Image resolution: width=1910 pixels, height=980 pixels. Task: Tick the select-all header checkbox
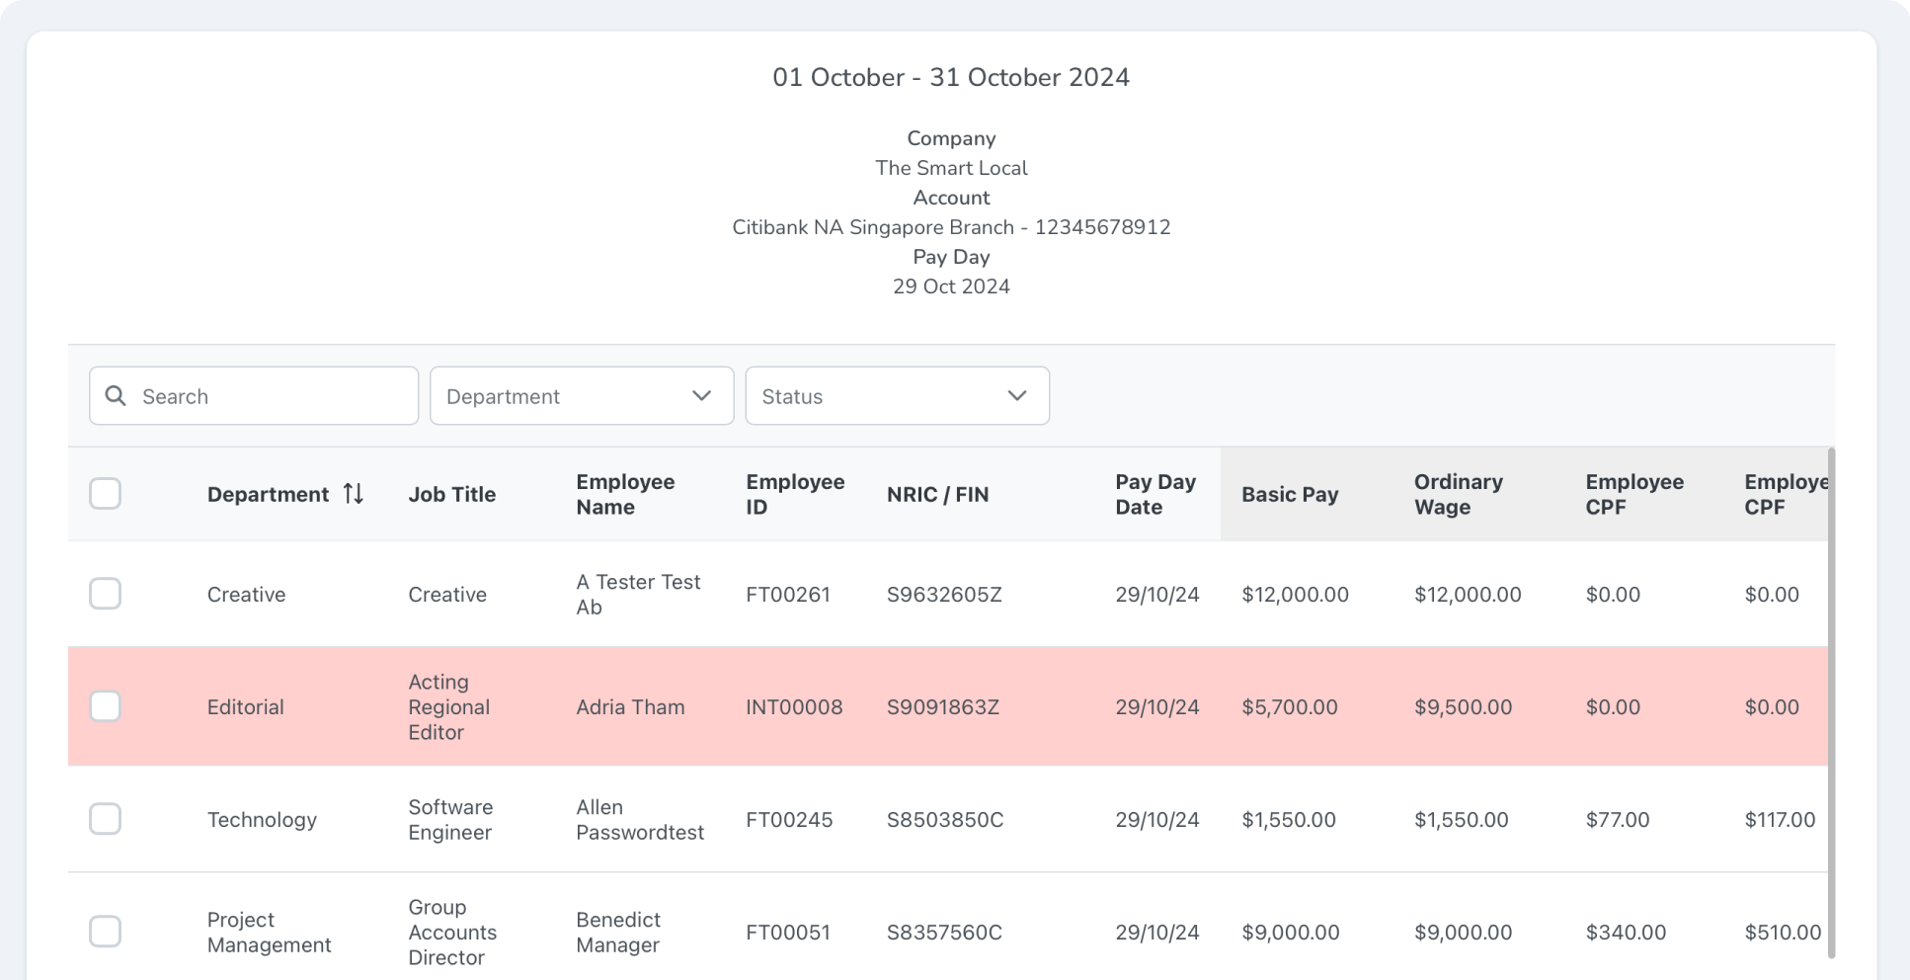coord(105,493)
